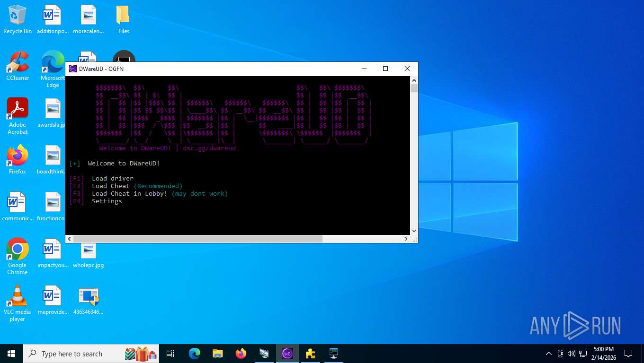The width and height of the screenshot is (644, 363).
Task: Open the taskbar app left of DWareUD
Action: coord(264,354)
